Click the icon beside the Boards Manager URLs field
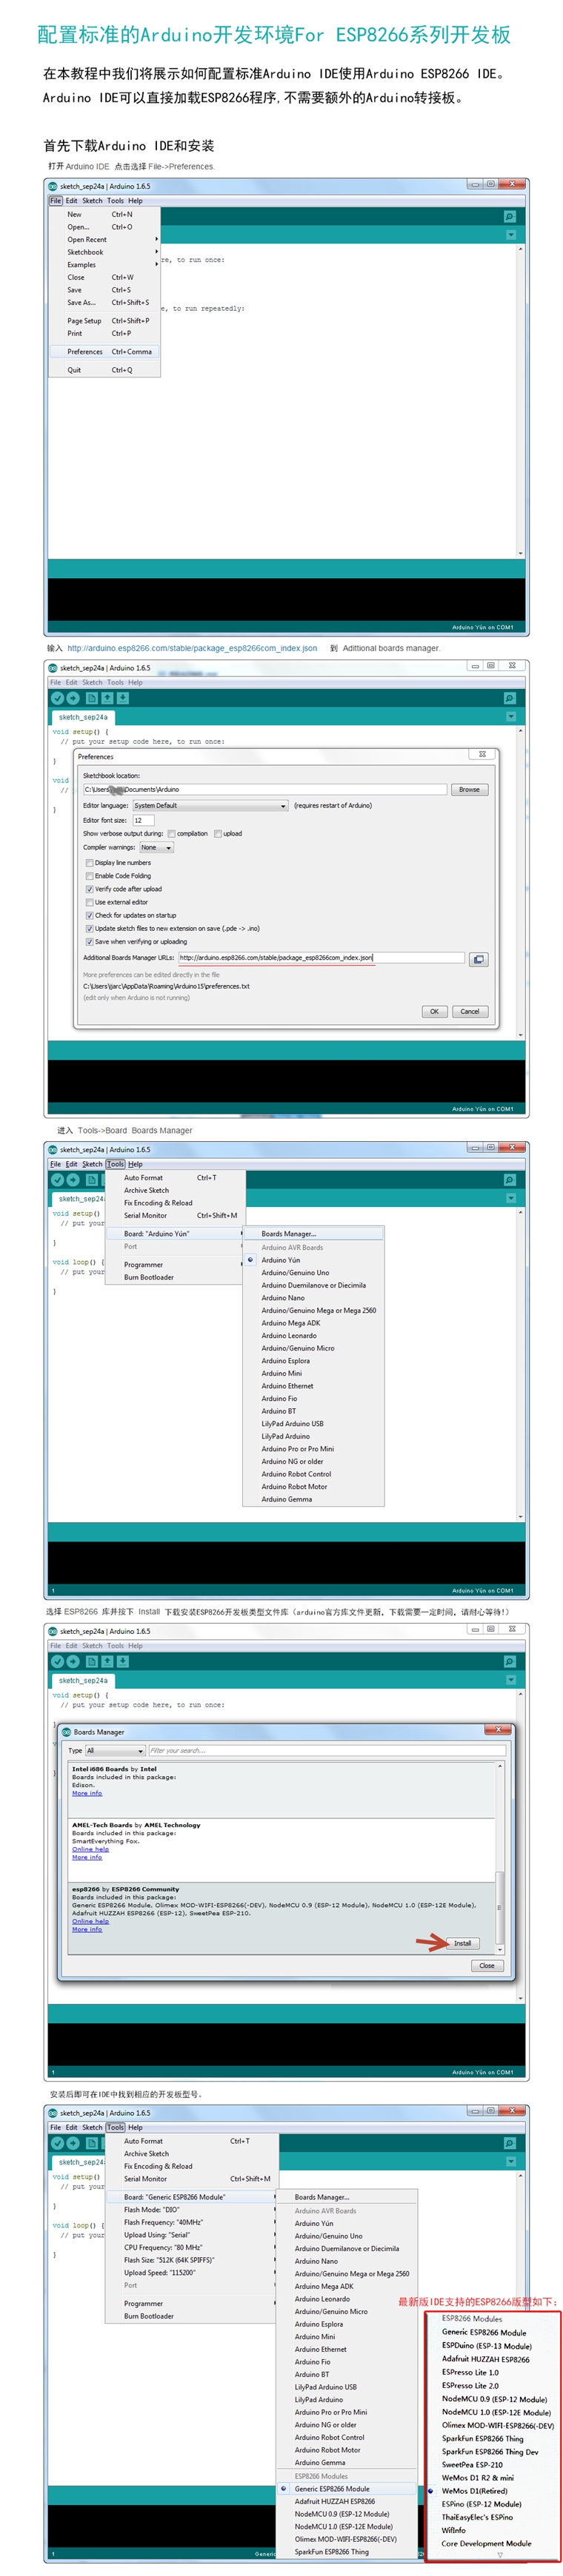Image resolution: width=563 pixels, height=2576 pixels. (x=479, y=959)
